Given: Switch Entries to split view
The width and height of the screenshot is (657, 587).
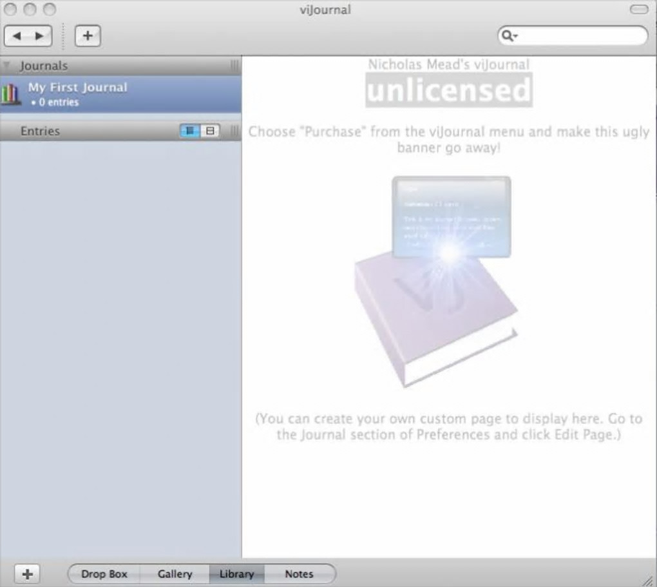Looking at the screenshot, I should 210,131.
